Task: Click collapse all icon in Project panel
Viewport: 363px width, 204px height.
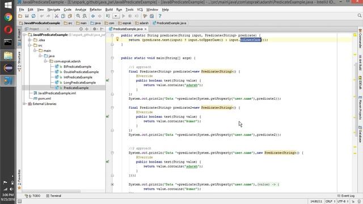Action: [x=87, y=29]
